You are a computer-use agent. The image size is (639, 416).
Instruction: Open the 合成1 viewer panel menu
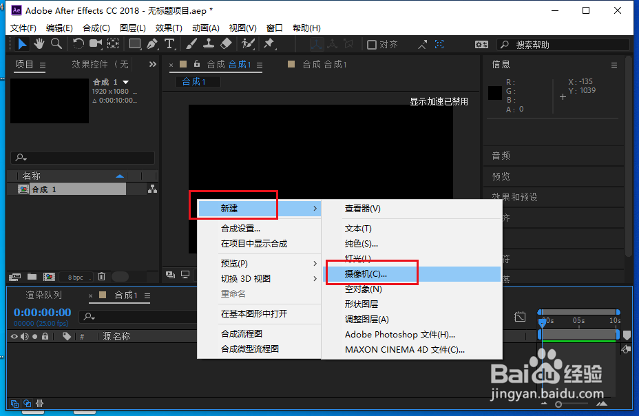(x=260, y=65)
